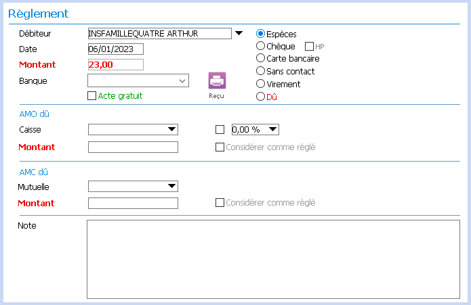Select Carte bancaire radio button
471x305 pixels.
coord(260,58)
